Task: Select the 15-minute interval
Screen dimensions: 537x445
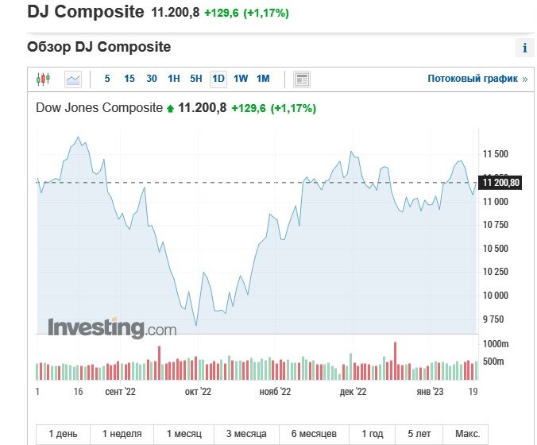Action: (129, 79)
